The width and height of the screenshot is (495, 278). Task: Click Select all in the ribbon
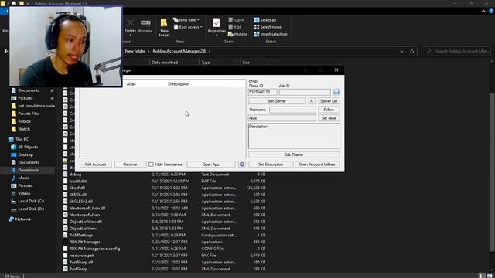click(265, 20)
